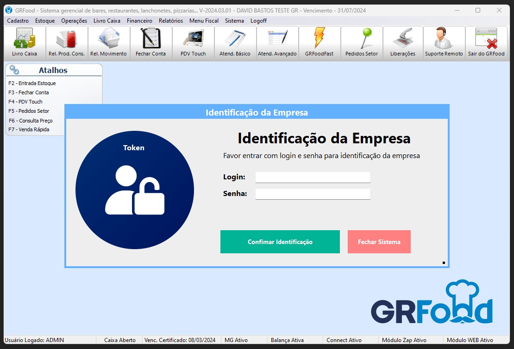The width and height of the screenshot is (514, 349).
Task: Open the Cadastro menu
Action: (18, 21)
